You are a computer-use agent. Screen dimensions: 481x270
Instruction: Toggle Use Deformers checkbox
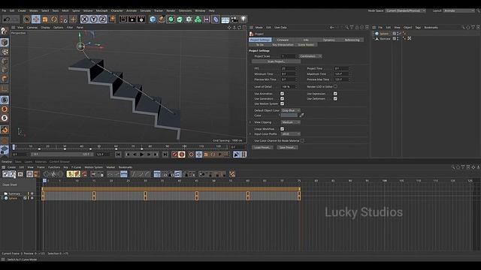click(x=335, y=98)
